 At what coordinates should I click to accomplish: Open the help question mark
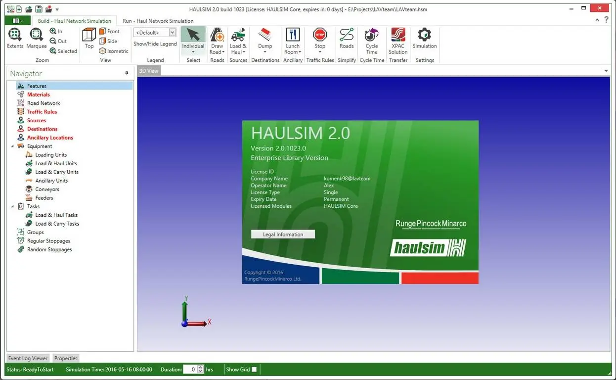pyautogui.click(x=607, y=20)
